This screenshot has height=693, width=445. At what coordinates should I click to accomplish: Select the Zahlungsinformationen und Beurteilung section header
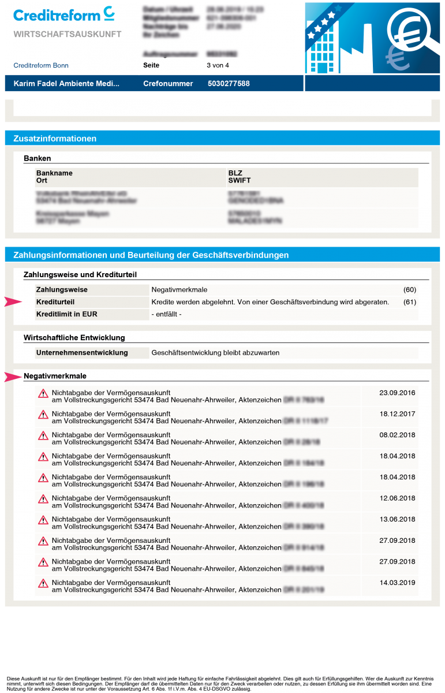pos(151,255)
